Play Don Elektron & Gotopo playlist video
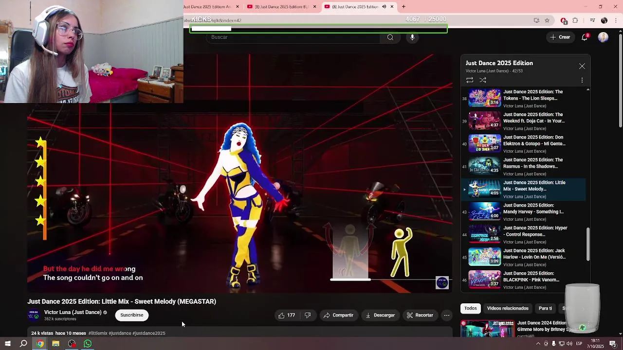Image resolution: width=623 pixels, height=350 pixels. click(x=523, y=144)
